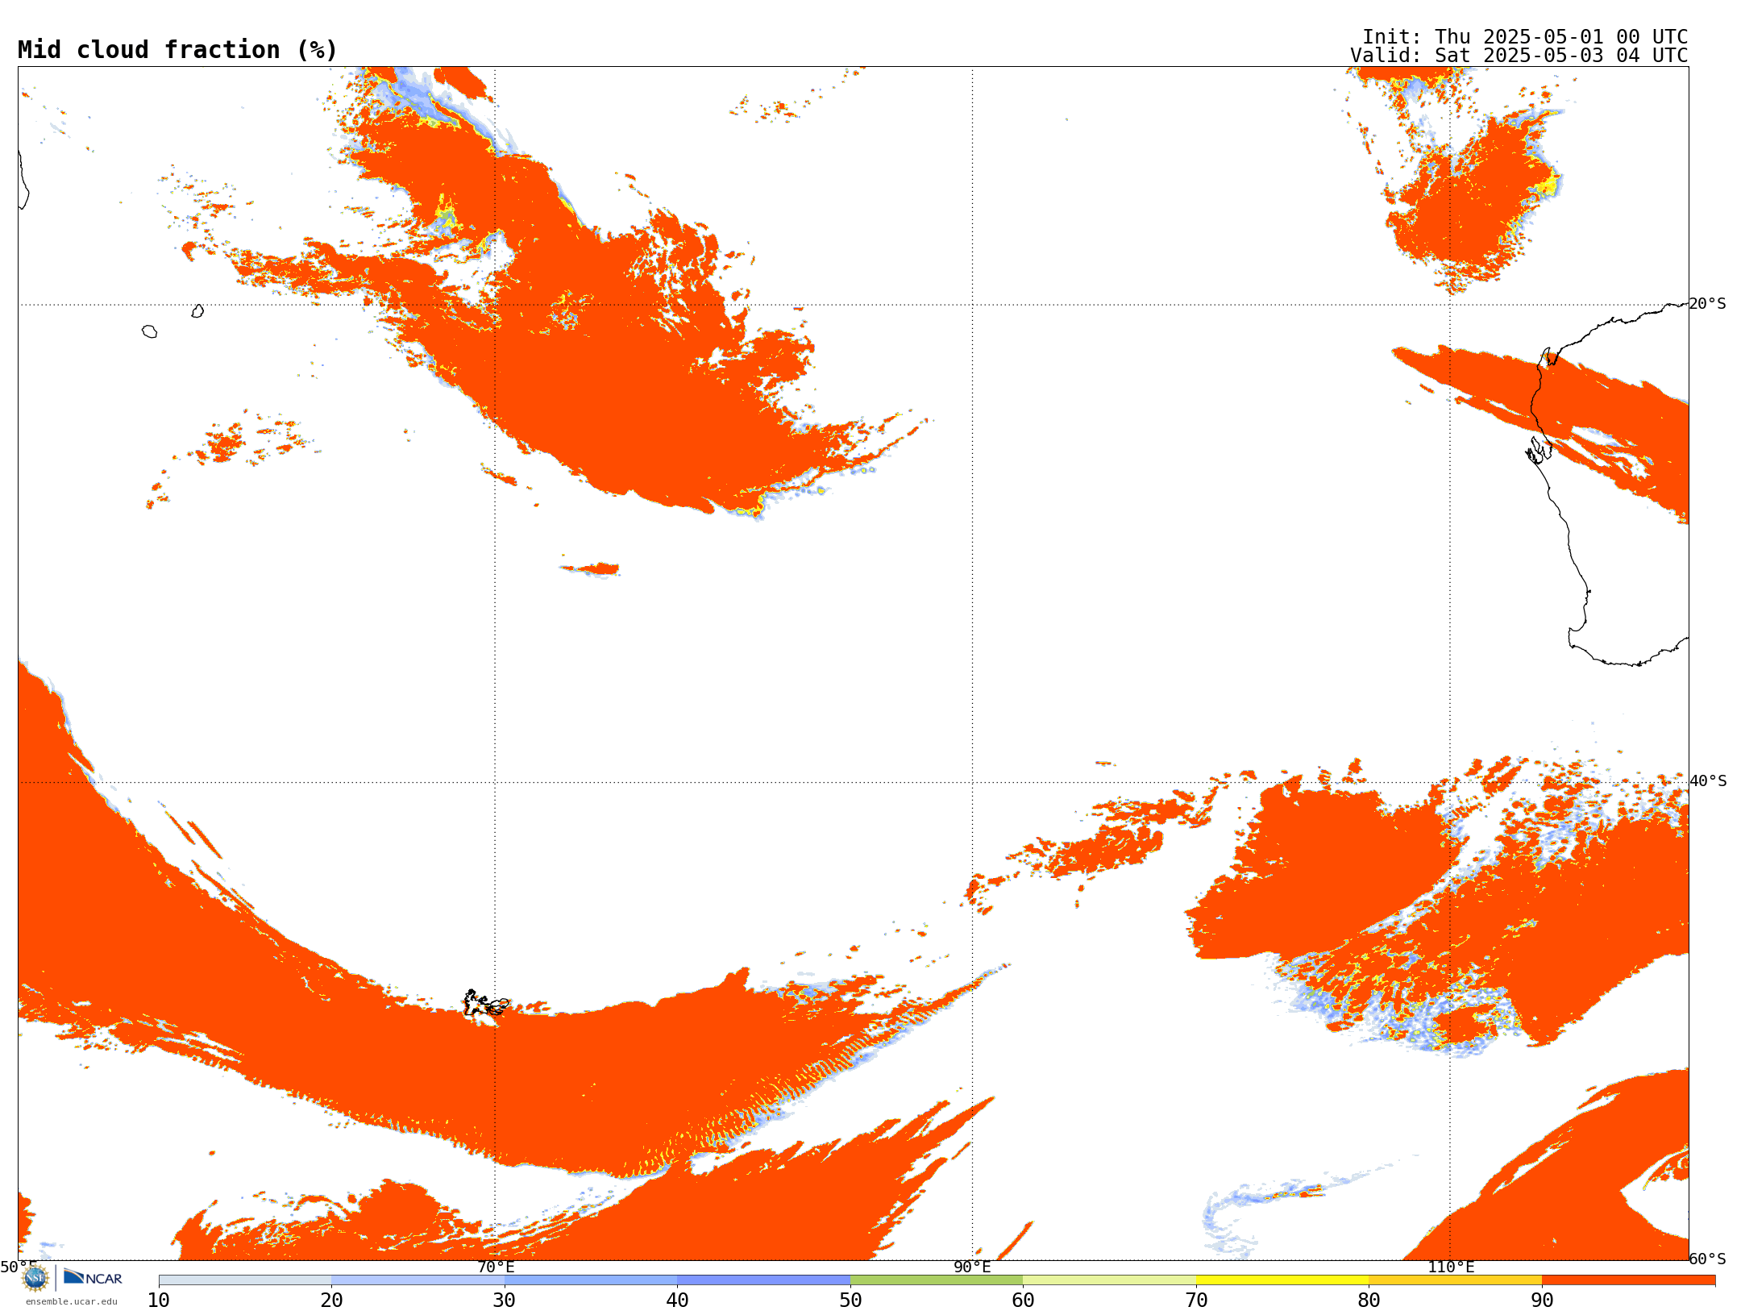Click the 'Mid cloud fraction (%)' title
The image size is (1741, 1311).
pos(177,50)
